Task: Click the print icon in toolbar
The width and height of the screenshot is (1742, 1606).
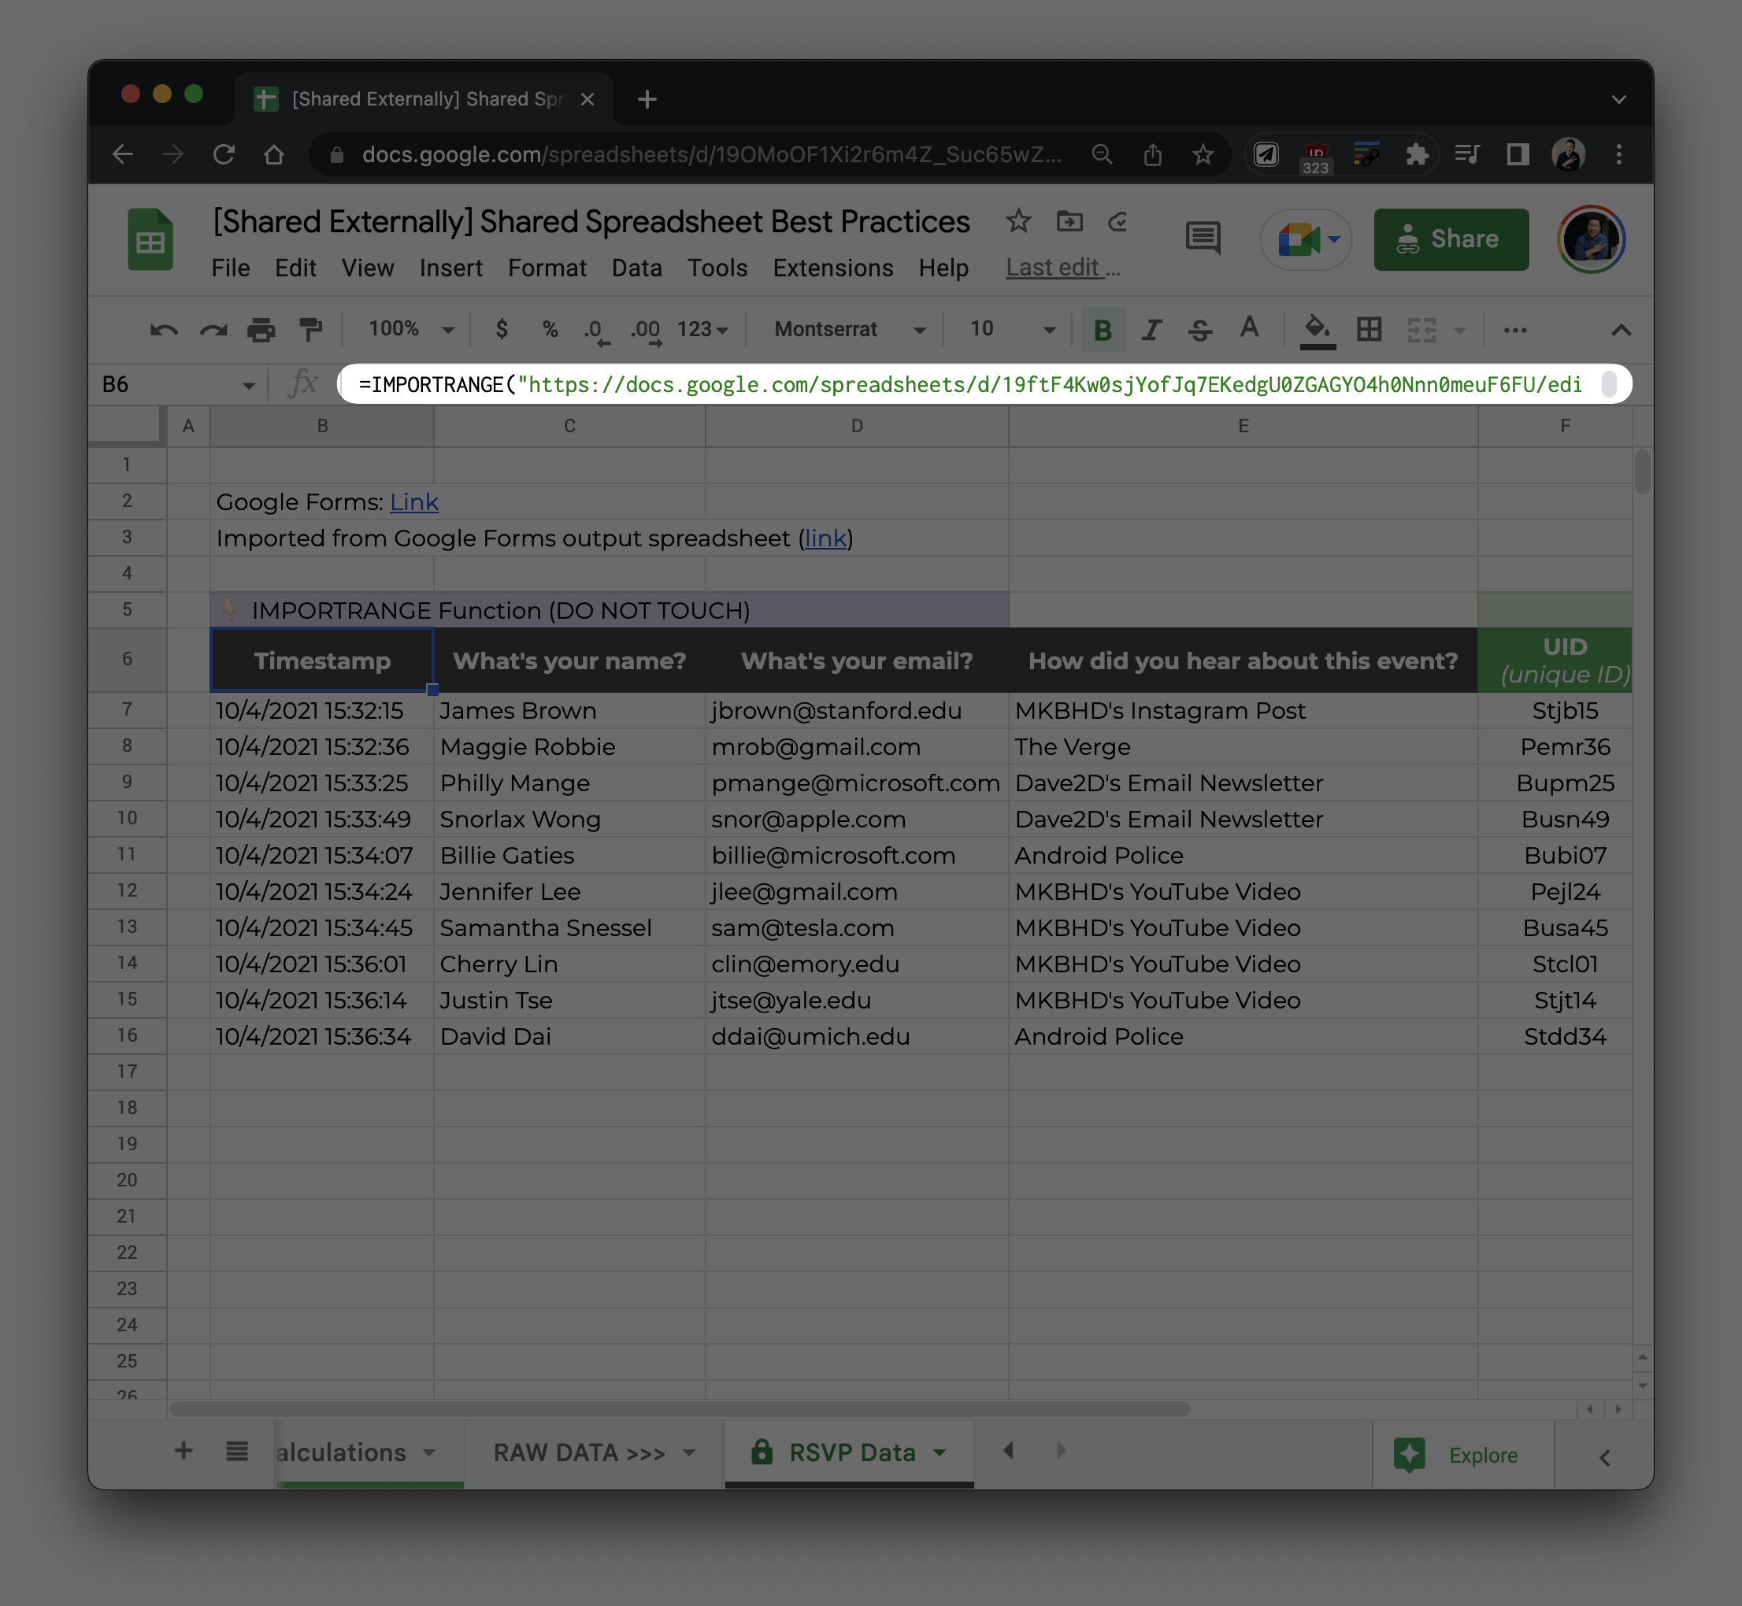Action: coord(261,330)
